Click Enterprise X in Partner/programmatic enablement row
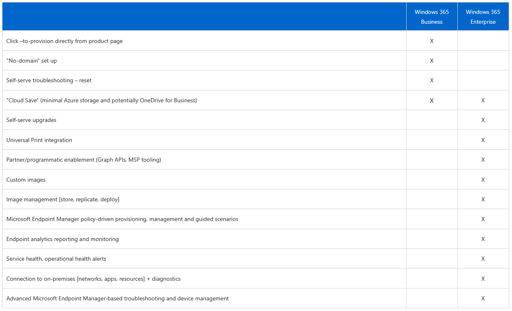The image size is (512, 311). point(483,160)
